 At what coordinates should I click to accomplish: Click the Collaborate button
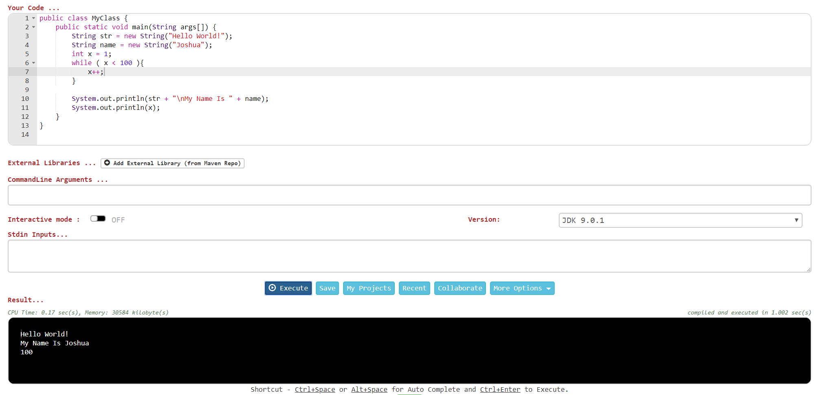pos(460,288)
